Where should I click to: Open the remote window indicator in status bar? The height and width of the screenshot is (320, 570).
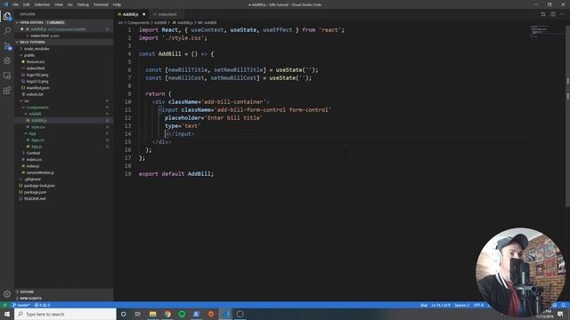click(4, 305)
